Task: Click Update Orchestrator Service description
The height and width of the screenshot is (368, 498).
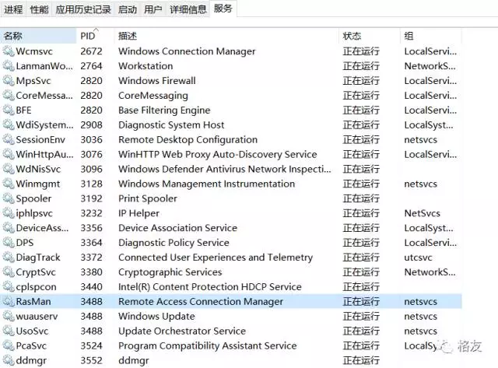Action: [182, 331]
